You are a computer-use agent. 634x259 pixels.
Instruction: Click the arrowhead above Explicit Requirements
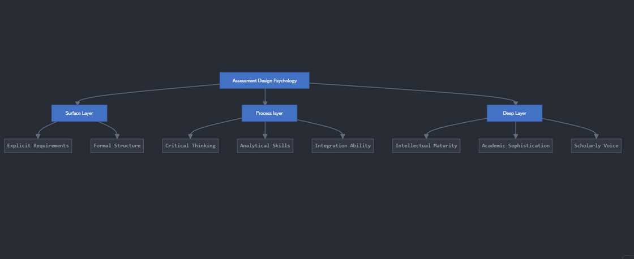coord(38,135)
